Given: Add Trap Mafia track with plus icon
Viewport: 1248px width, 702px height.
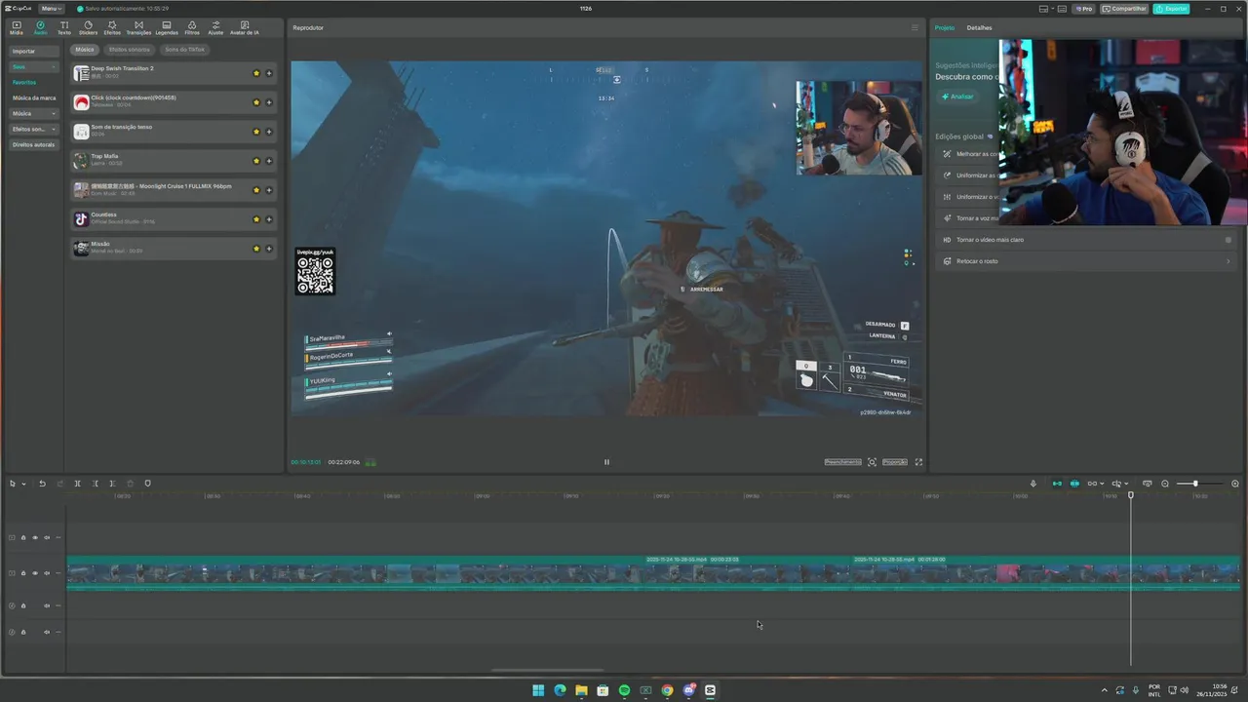Looking at the screenshot, I should coord(269,161).
